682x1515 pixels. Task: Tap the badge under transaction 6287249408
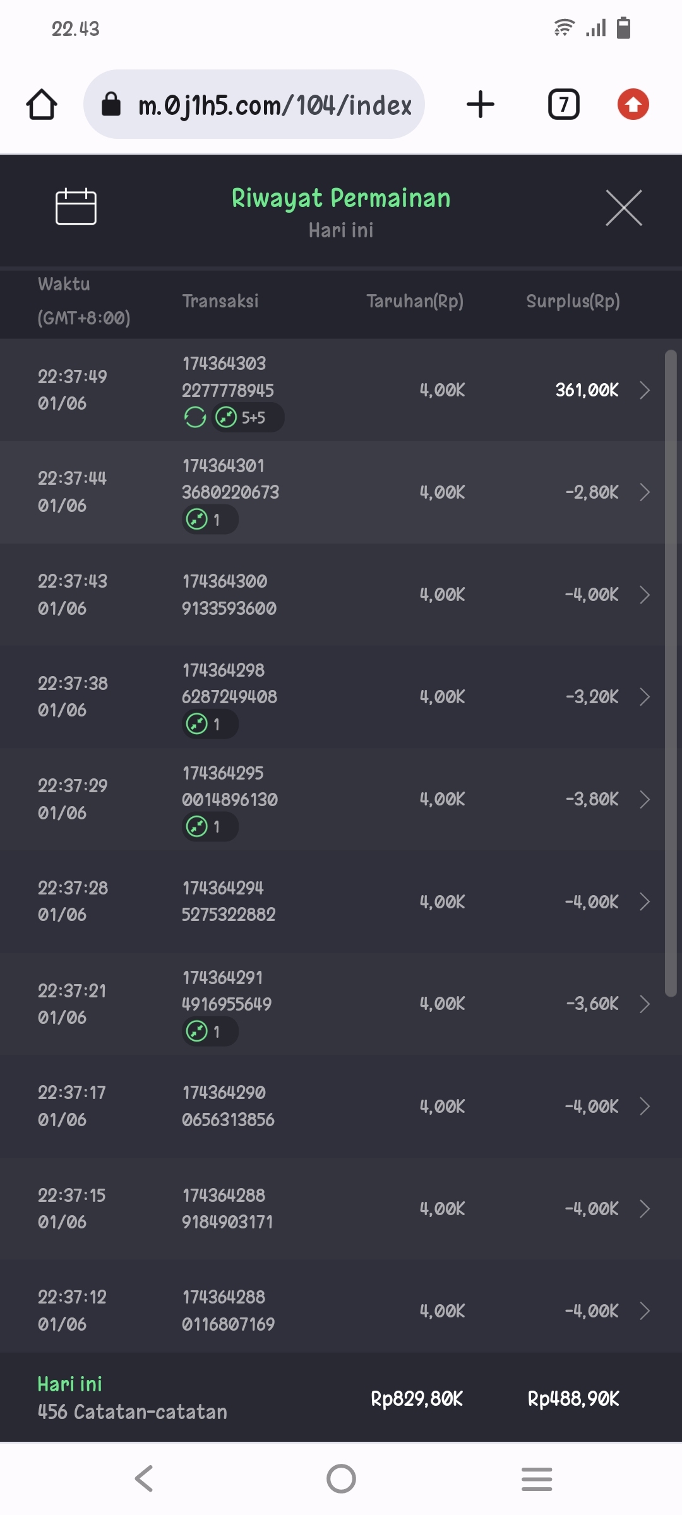click(210, 724)
